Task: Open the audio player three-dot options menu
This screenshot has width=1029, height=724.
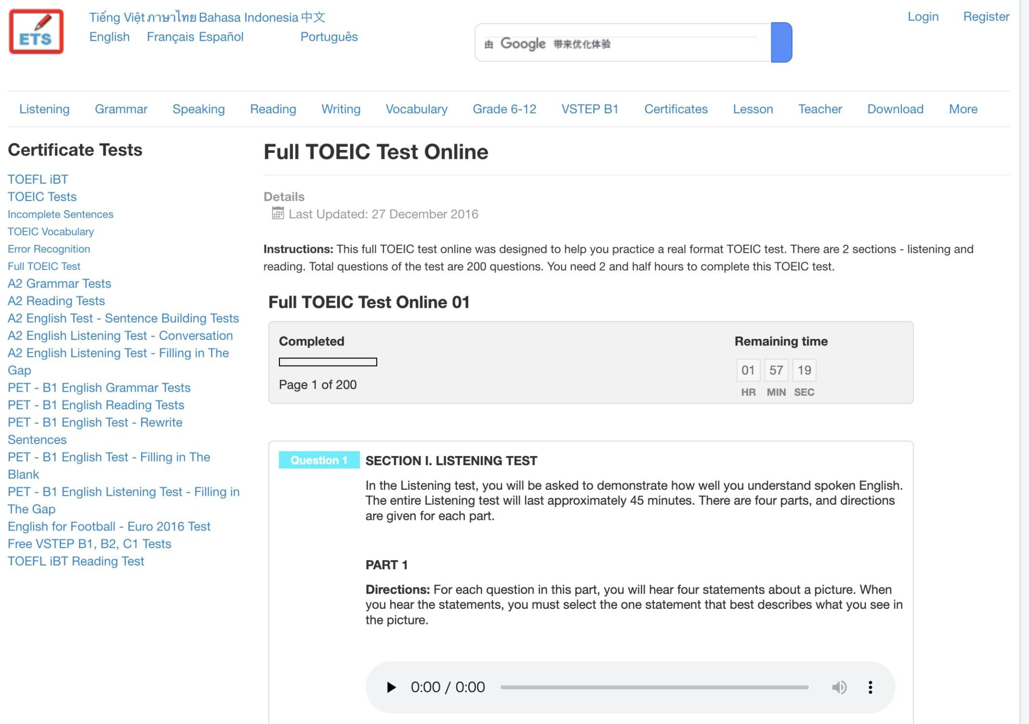Action: point(870,687)
